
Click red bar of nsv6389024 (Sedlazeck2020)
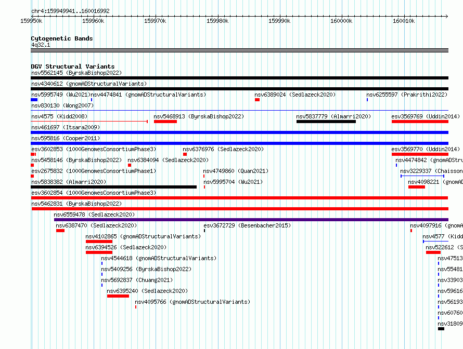point(257,100)
